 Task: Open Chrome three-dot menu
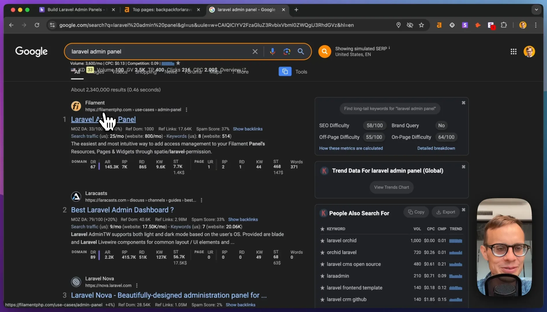point(536,25)
